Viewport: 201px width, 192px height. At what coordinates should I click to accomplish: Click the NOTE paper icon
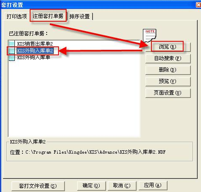pos(150,35)
